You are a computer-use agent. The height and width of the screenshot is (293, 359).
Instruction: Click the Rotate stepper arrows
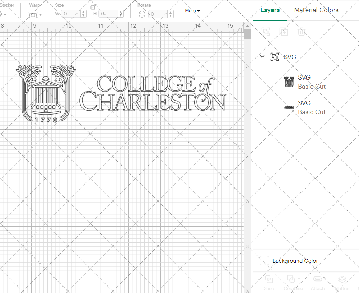click(x=170, y=14)
